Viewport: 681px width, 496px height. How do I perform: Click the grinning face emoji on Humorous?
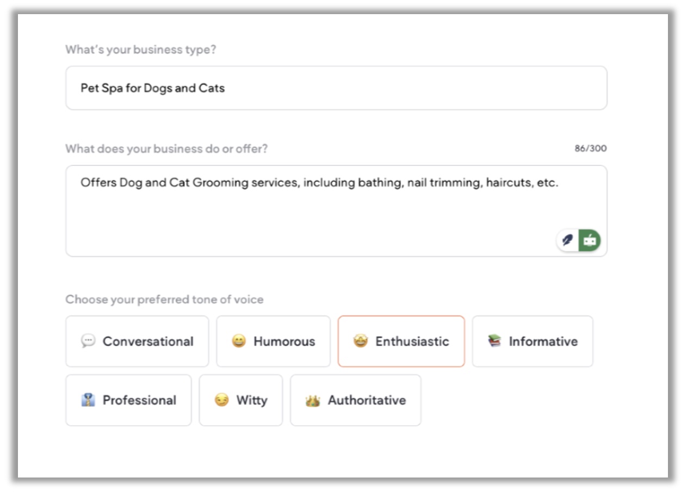tap(239, 341)
